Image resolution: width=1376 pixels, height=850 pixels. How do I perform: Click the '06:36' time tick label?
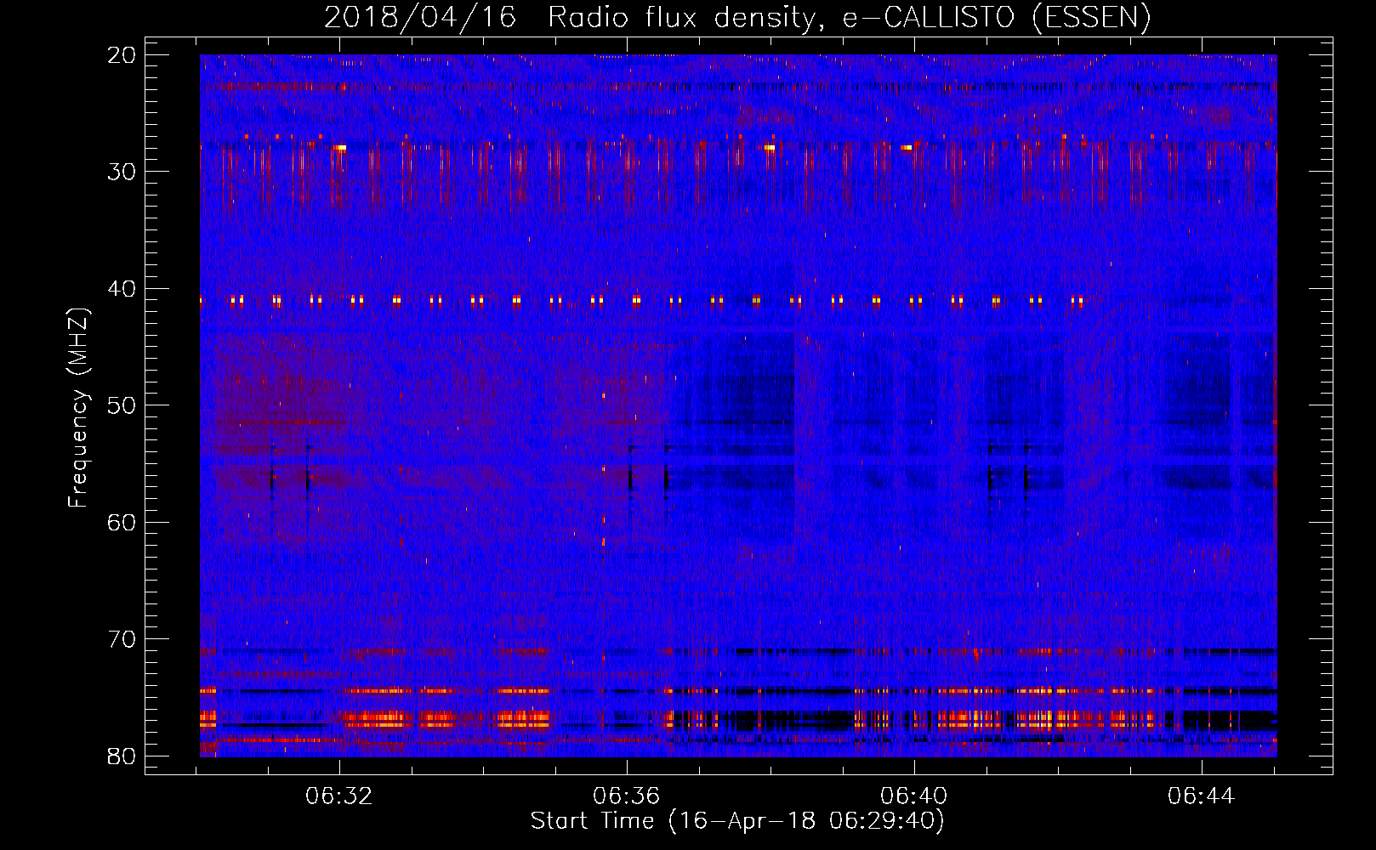[627, 796]
